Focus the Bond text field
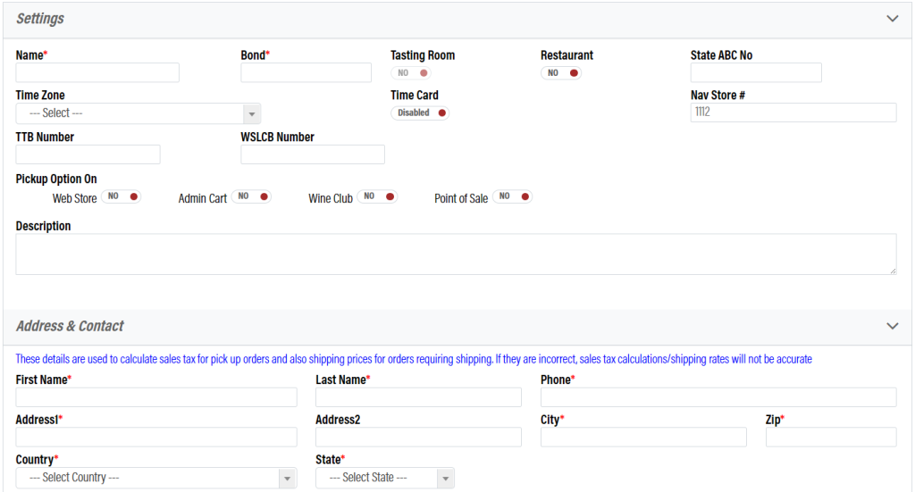Image resolution: width=915 pixels, height=492 pixels. pyautogui.click(x=306, y=73)
